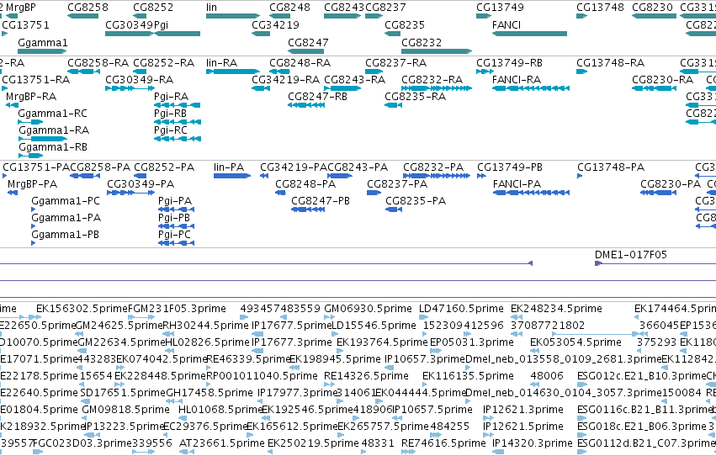Open the CG8247 gene feature
716x456 pixels.
tap(306, 51)
